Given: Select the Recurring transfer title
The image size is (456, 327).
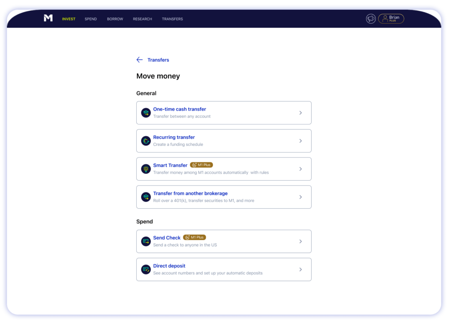Looking at the screenshot, I should pyautogui.click(x=174, y=137).
